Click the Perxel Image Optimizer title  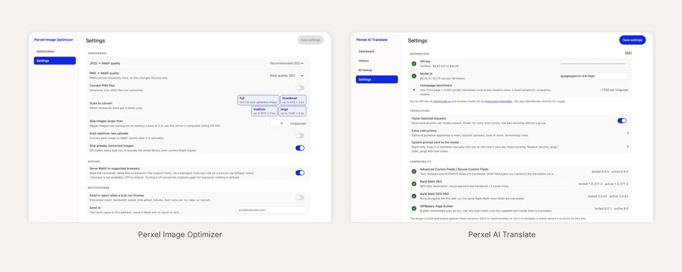(54, 40)
